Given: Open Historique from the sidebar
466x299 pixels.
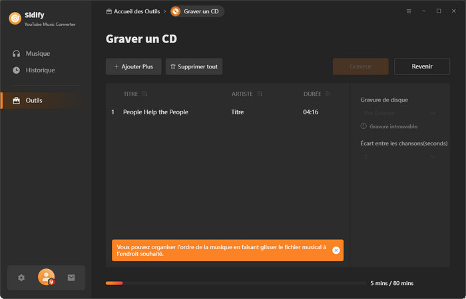Looking at the screenshot, I should pos(40,70).
